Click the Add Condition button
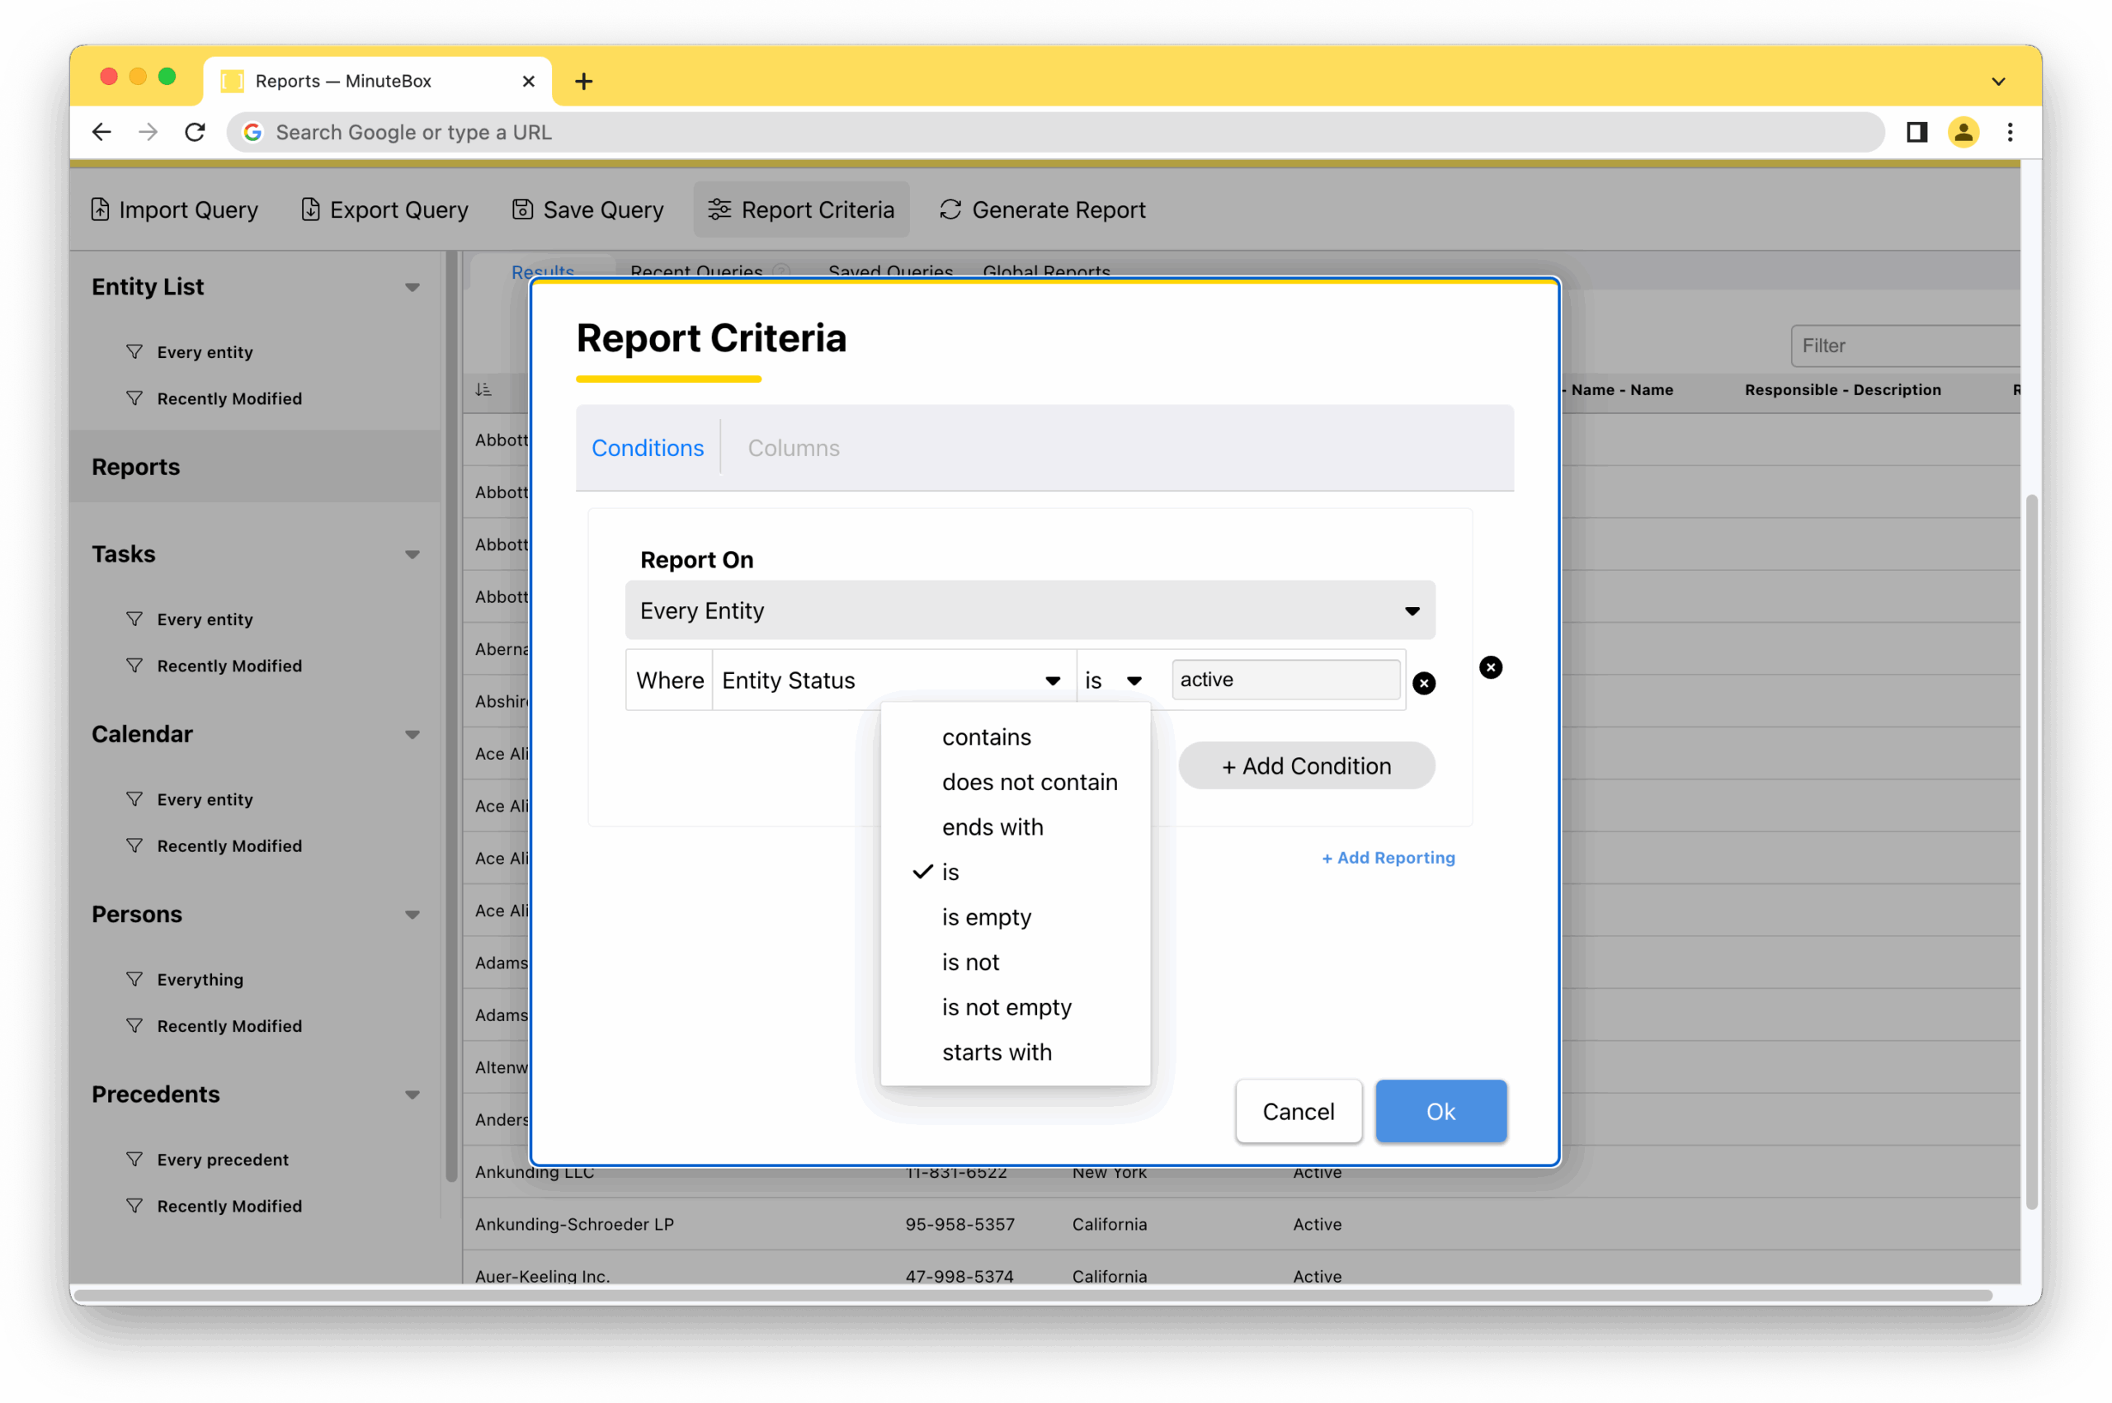 pos(1307,766)
